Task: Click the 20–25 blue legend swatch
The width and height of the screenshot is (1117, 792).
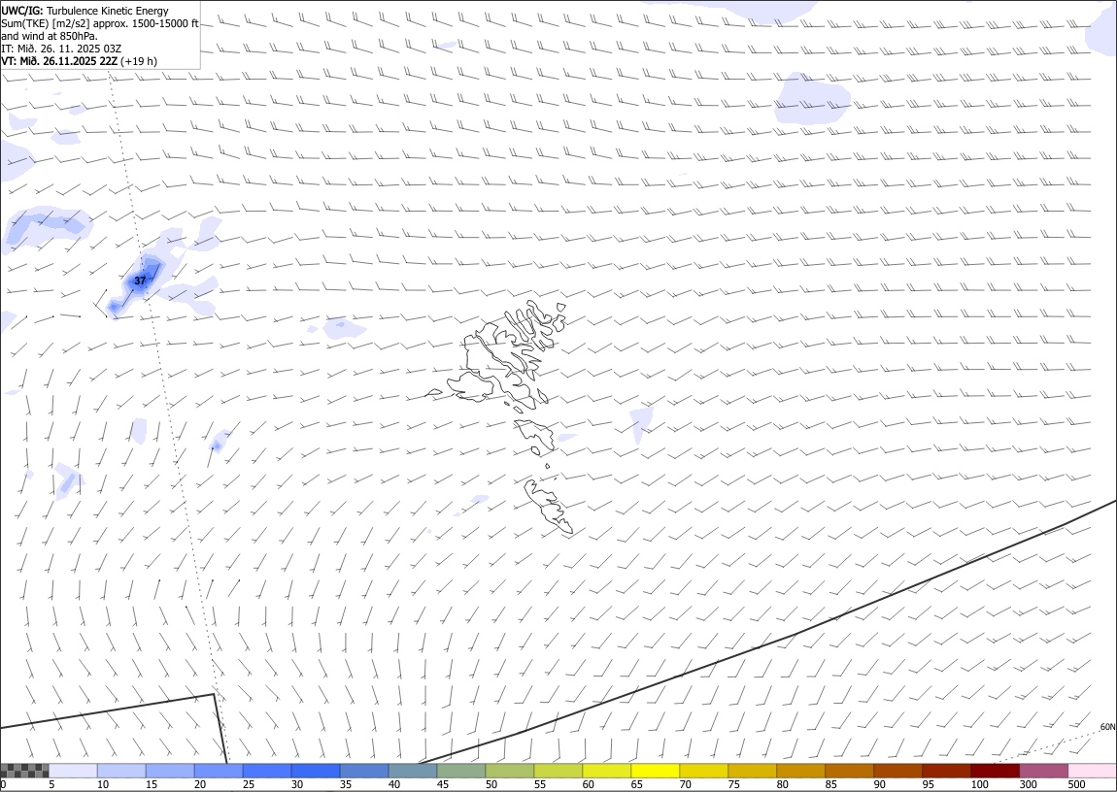Action: coord(219,771)
